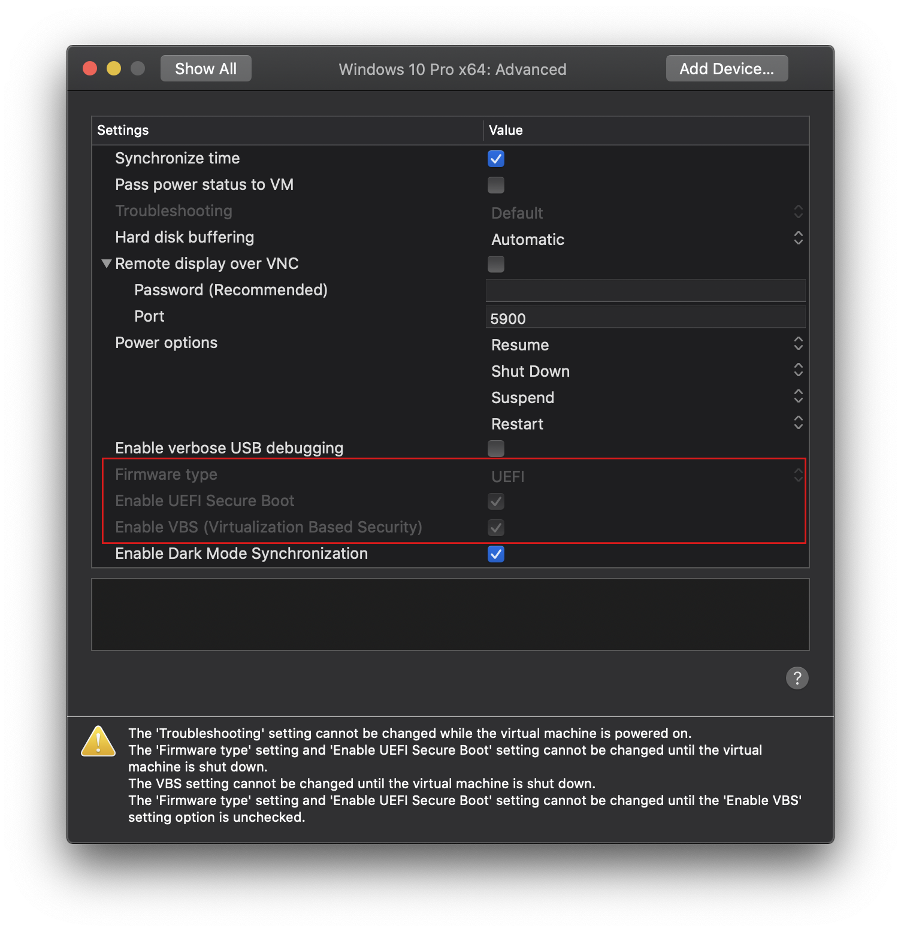Click the Settings column header
This screenshot has width=901, height=932.
pyautogui.click(x=288, y=131)
